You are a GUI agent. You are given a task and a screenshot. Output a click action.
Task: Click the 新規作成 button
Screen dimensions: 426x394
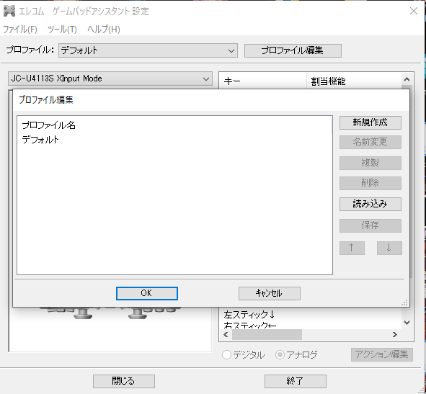(x=370, y=122)
